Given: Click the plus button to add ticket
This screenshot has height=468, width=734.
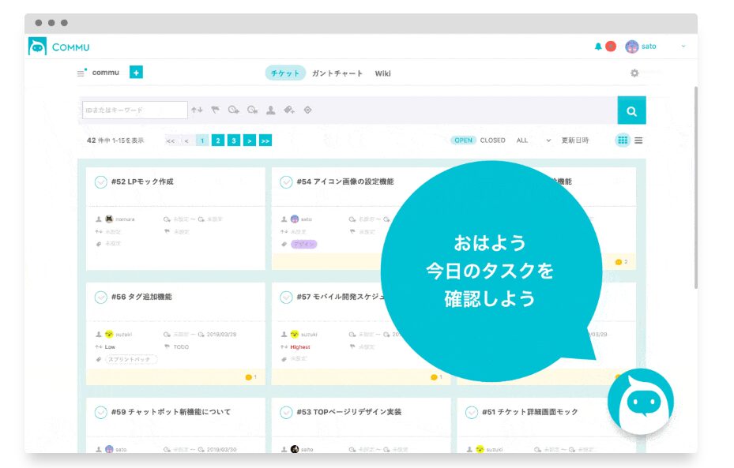Looking at the screenshot, I should pyautogui.click(x=136, y=73).
